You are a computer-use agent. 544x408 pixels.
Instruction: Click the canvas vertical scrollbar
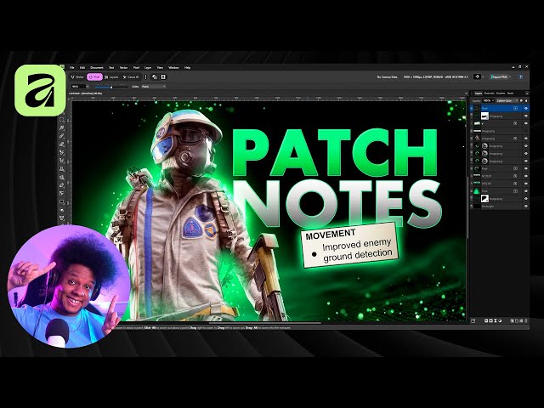[x=467, y=208]
